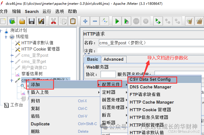Image resolution: width=204 pixels, height=135 pixels.
Task: Switch to the Basic tab
Action: click(92, 59)
